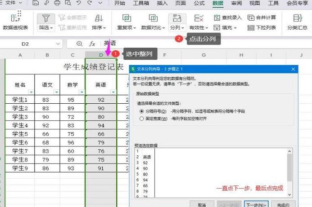This screenshot has height=207, width=312.
Task: Select 固定宽度(W) radio option
Action: coord(141,119)
